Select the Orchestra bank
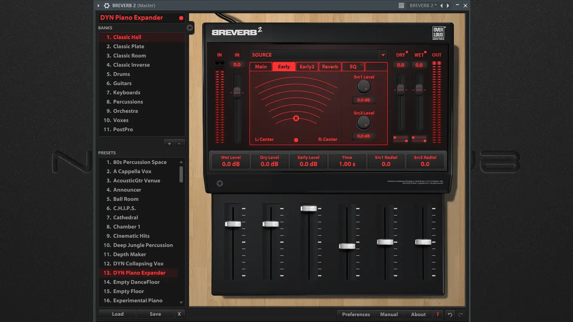This screenshot has width=573, height=322. [125, 111]
